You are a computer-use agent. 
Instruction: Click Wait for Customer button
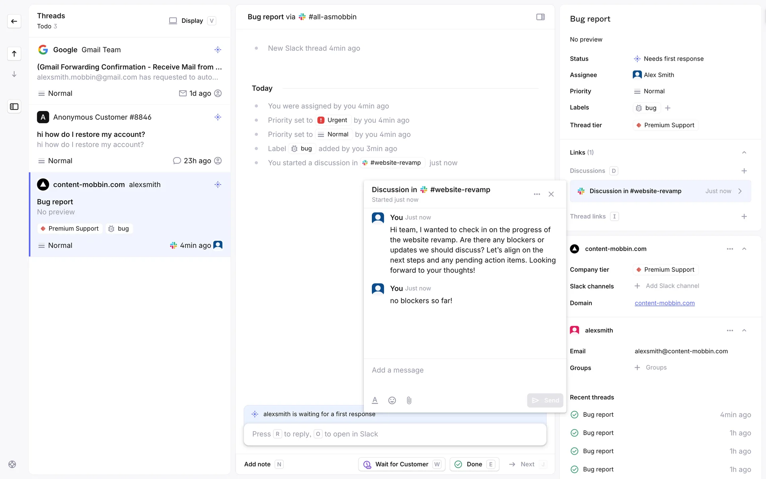pyautogui.click(x=401, y=464)
